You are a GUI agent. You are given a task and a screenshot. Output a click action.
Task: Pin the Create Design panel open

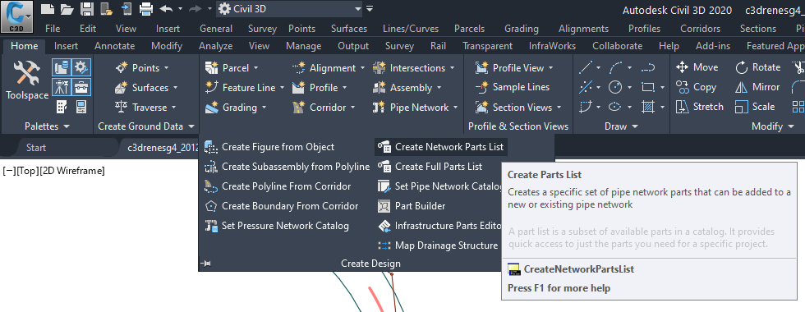[x=206, y=264]
